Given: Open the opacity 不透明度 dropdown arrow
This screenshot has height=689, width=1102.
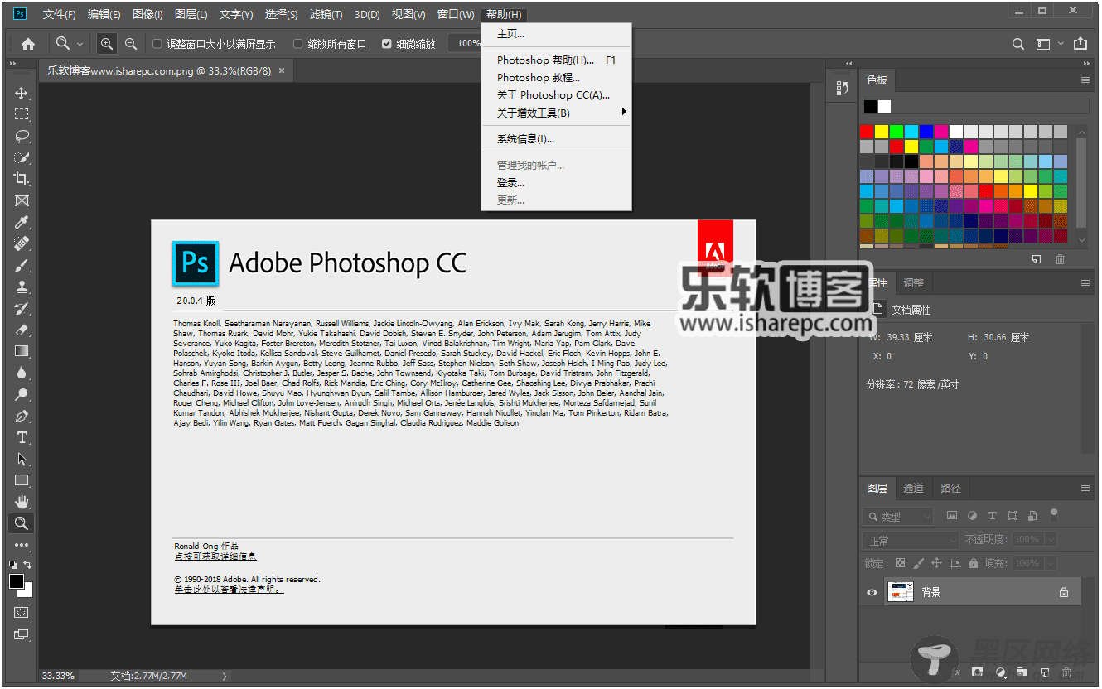Looking at the screenshot, I should (1051, 540).
